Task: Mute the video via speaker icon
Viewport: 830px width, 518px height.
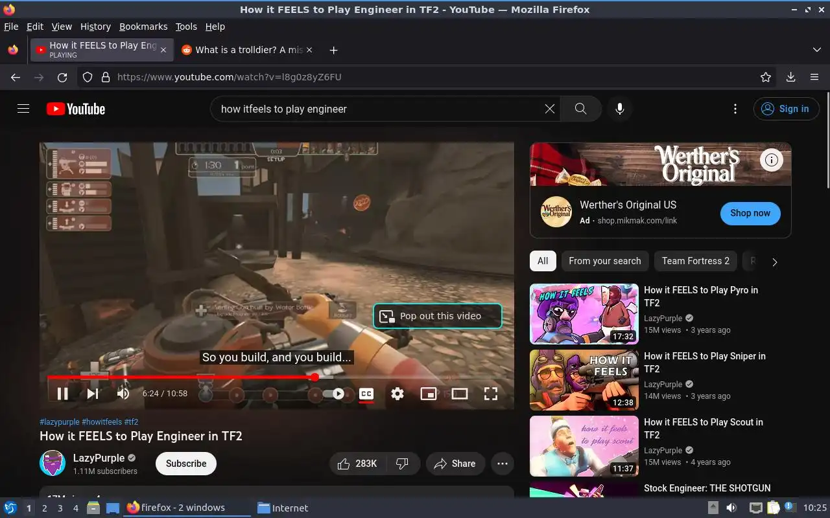Action: coord(123,393)
